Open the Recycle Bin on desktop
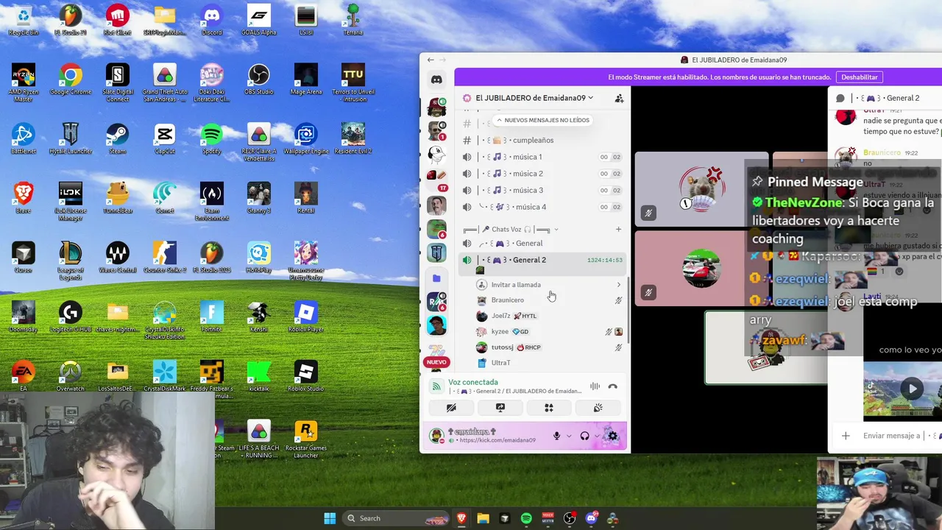 (24, 20)
